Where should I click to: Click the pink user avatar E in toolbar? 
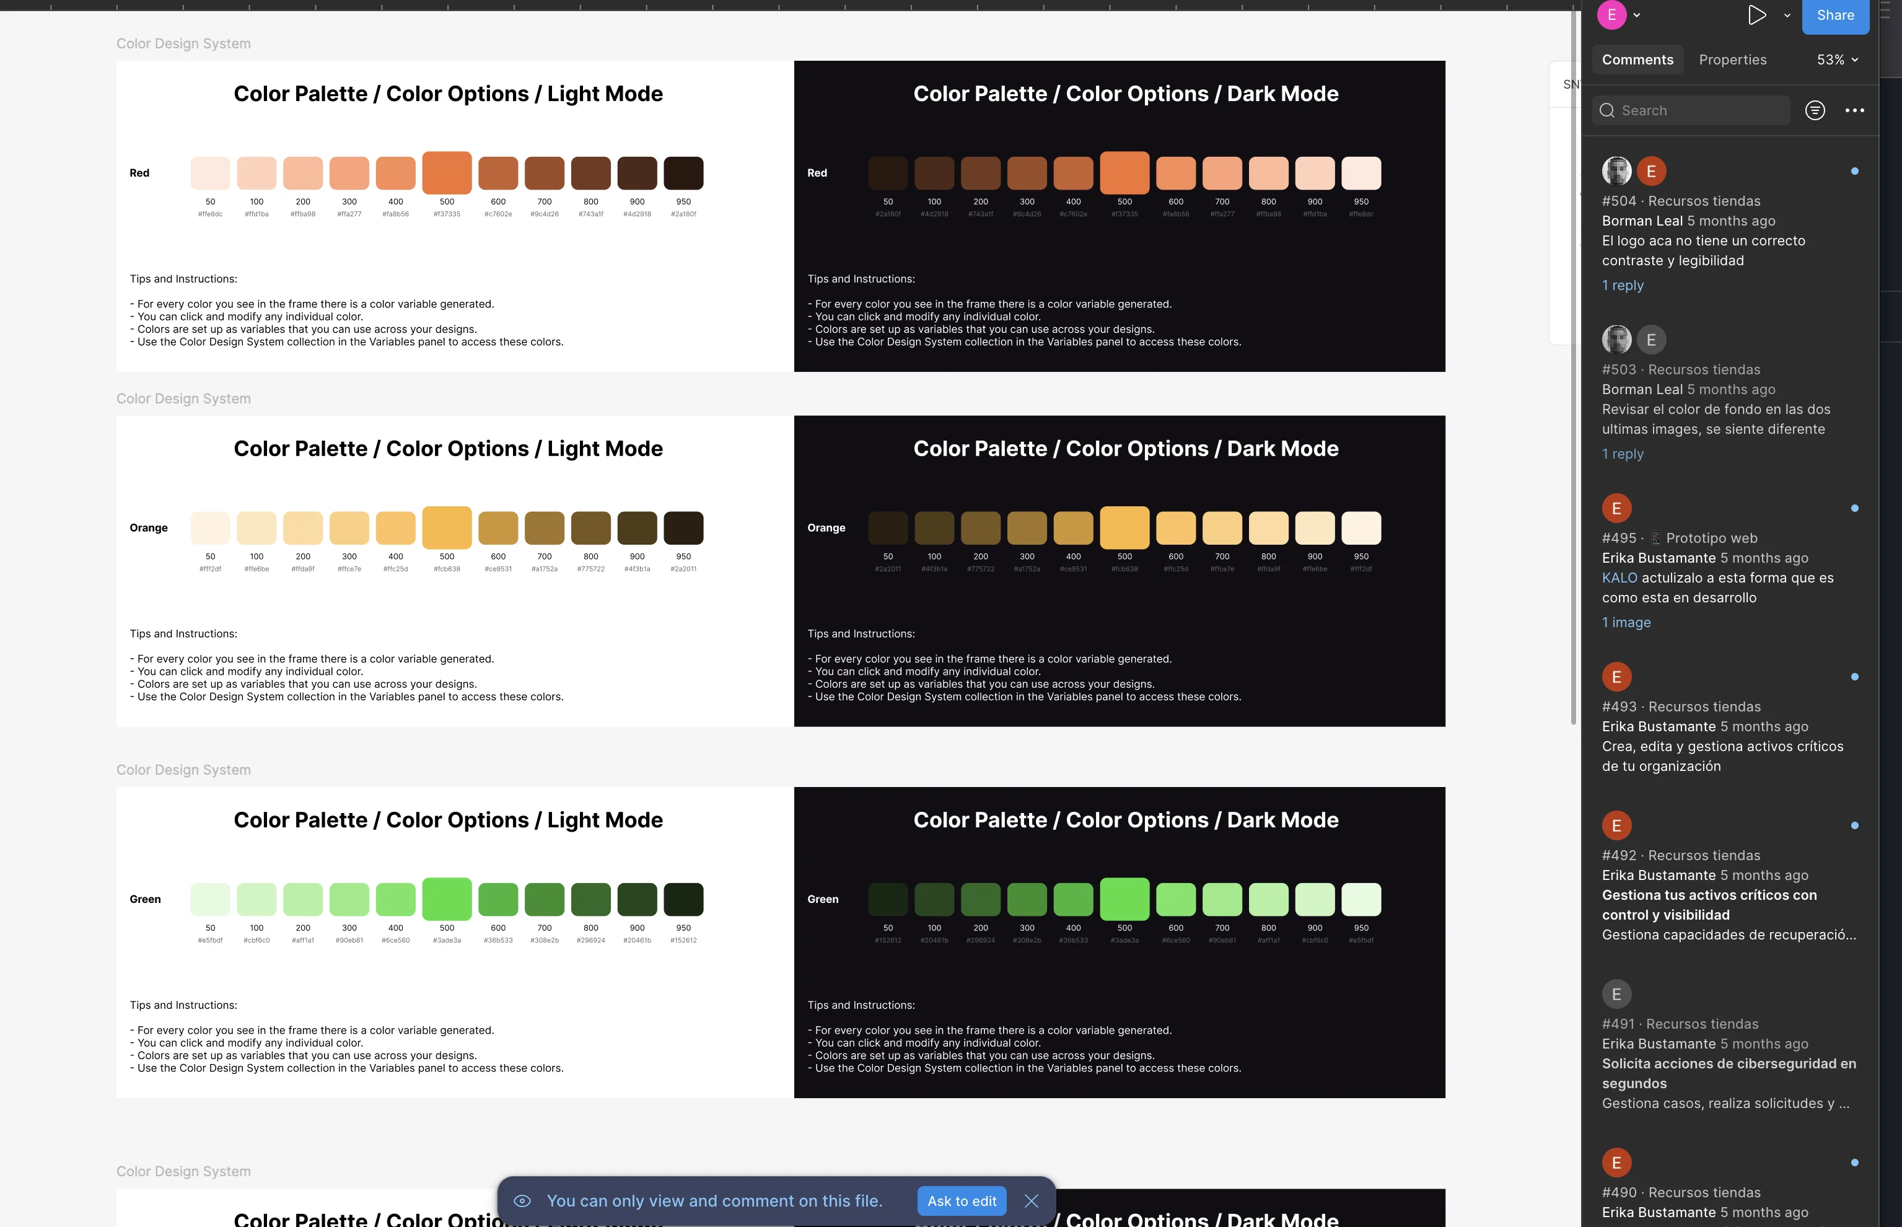click(x=1611, y=15)
